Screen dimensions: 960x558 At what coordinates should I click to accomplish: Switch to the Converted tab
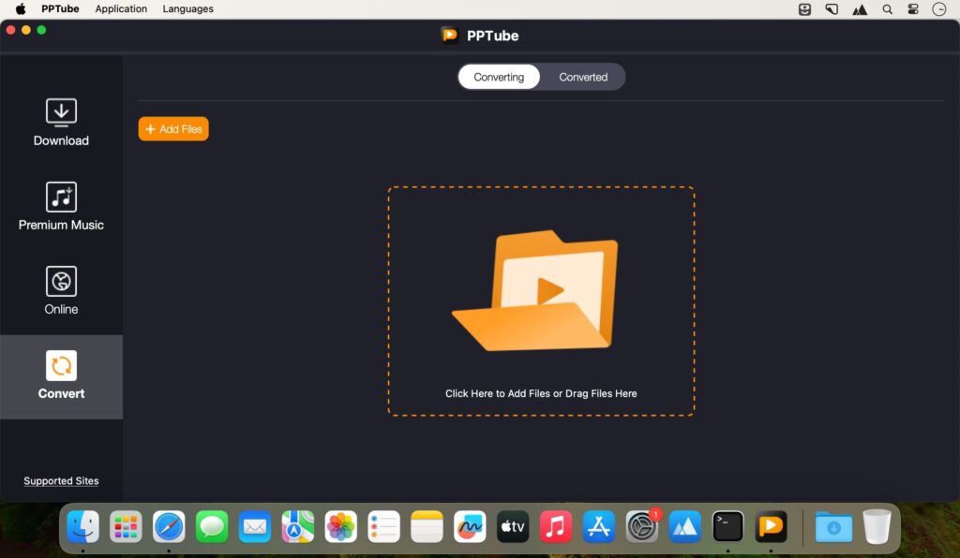click(582, 77)
